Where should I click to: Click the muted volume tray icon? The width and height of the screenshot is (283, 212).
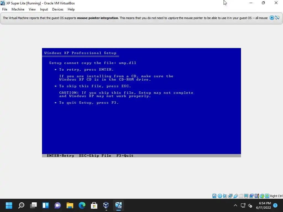(x=250, y=205)
